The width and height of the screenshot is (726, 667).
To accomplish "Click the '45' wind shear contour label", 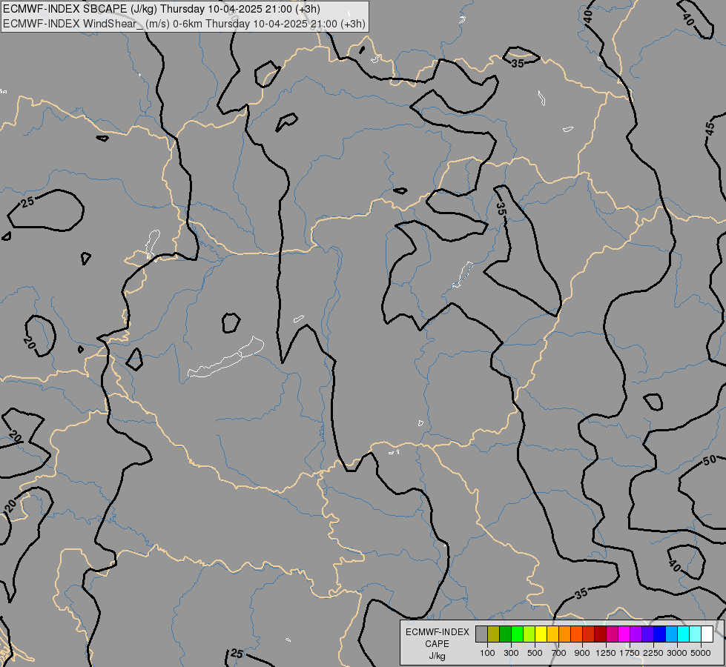I will 710,129.
